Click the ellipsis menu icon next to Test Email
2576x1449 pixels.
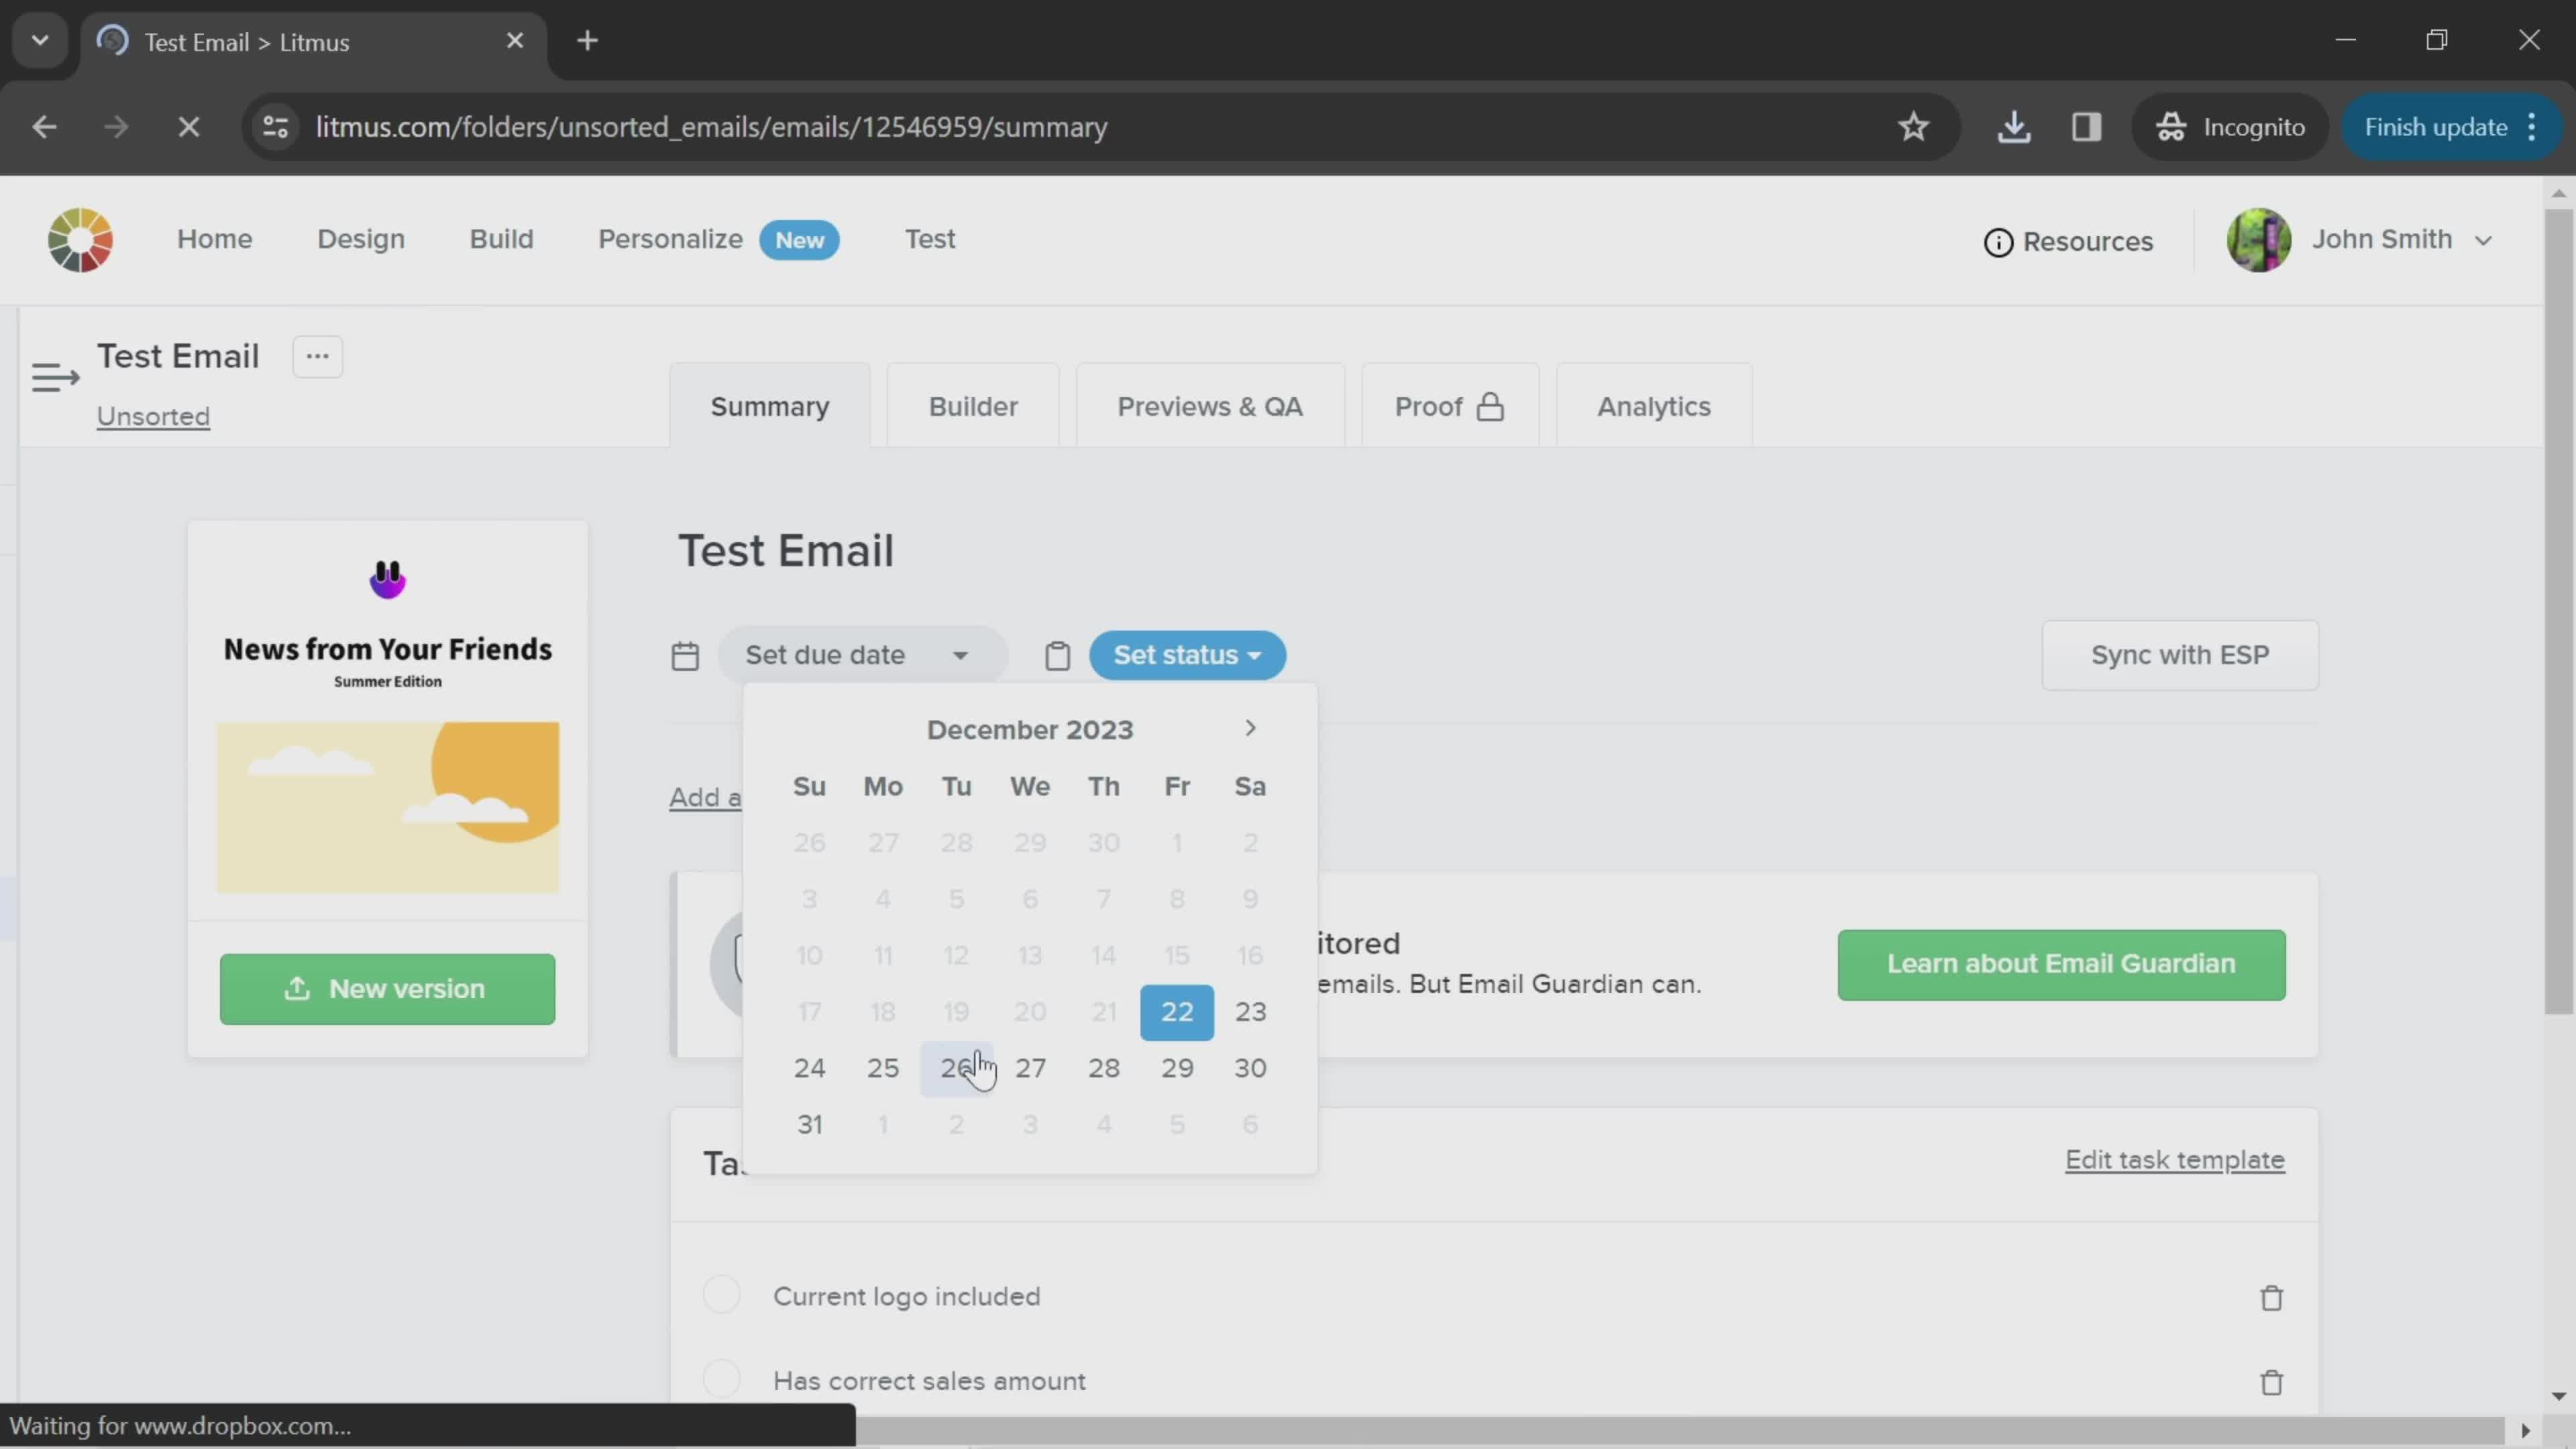pyautogui.click(x=317, y=356)
